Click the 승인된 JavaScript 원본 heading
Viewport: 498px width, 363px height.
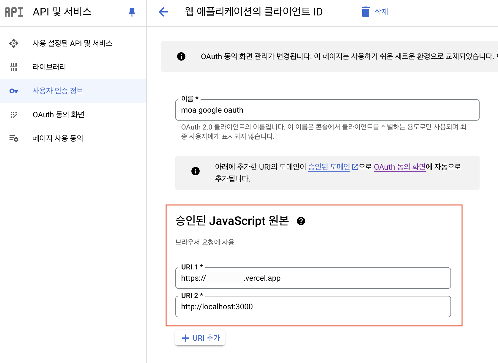click(x=232, y=221)
